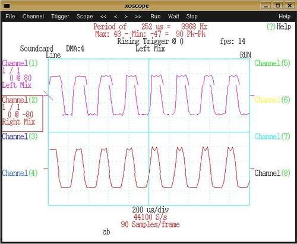Click Channel 2 position '0 @ -80'
This screenshot has height=244, width=297.
pyautogui.click(x=21, y=115)
